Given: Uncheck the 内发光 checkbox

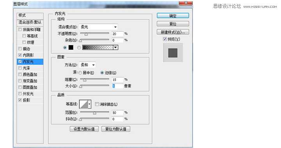Looking at the screenshot, I should (x=20, y=62).
